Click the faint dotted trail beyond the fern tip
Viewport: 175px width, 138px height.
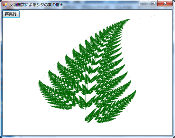coord(154,15)
